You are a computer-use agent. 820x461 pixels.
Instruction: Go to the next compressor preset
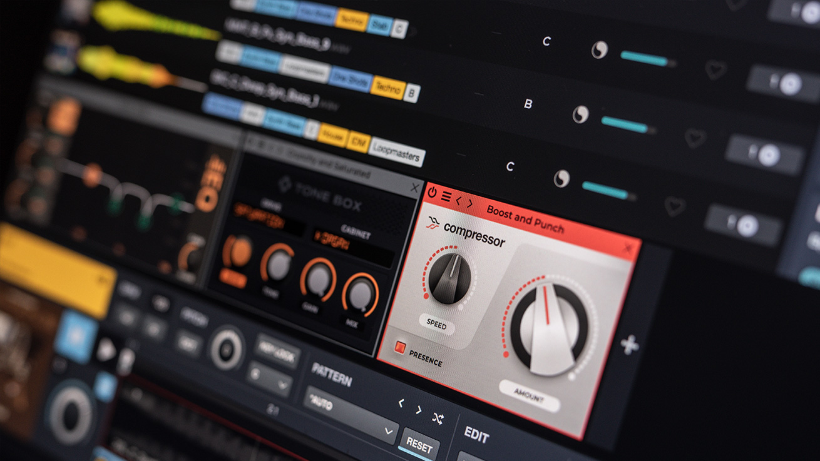(x=469, y=203)
